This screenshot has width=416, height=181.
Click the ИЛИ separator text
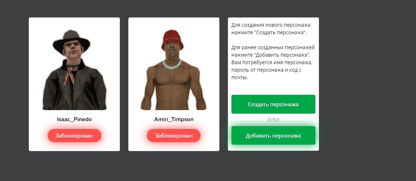[273, 120]
